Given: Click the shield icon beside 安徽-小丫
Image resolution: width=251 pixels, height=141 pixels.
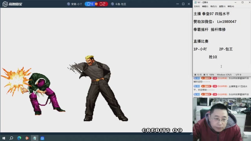Looking at the screenshot, I should pos(68,4).
